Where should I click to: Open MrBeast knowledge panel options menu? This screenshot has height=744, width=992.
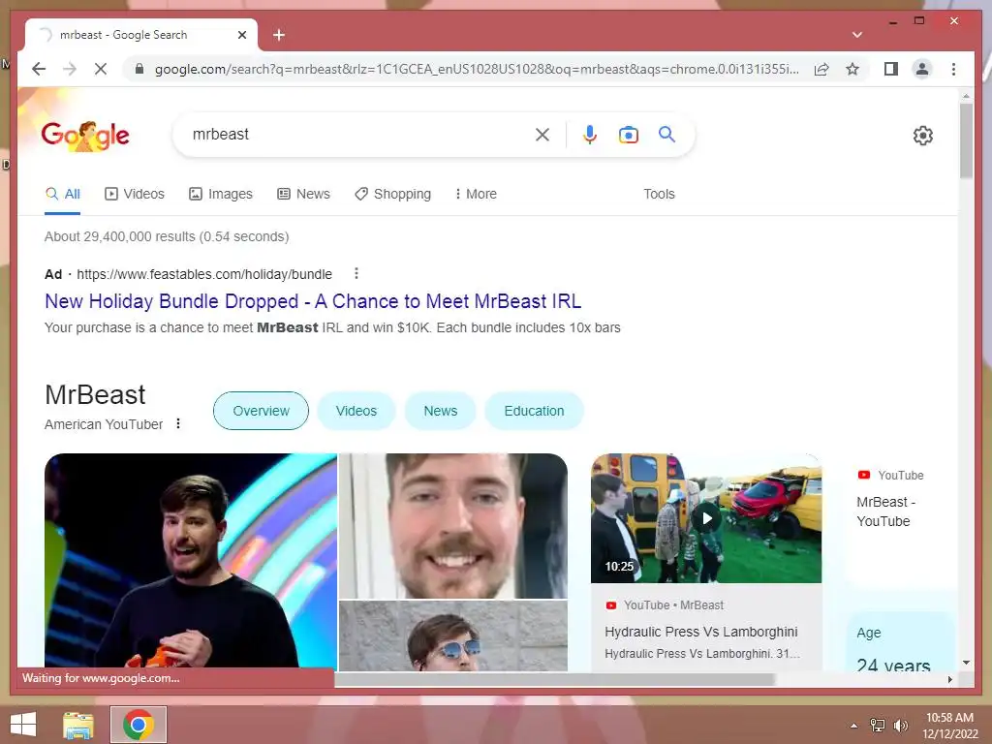tap(178, 424)
